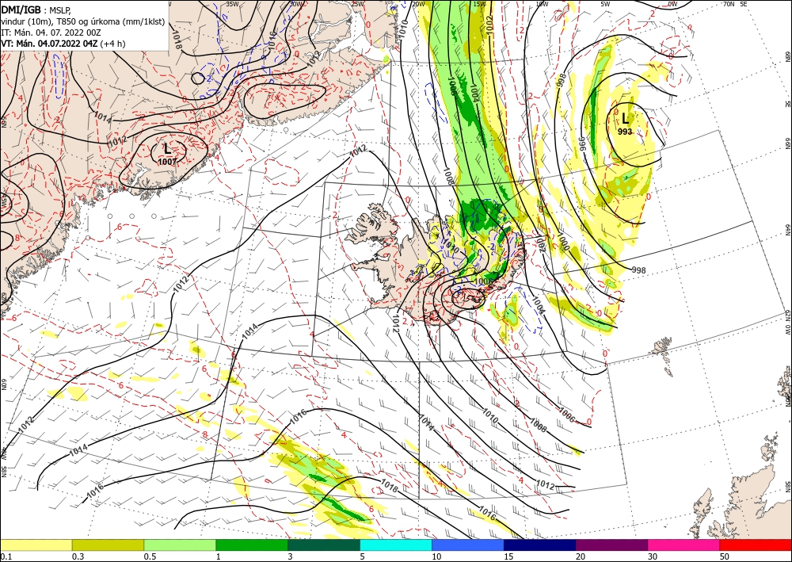Screen dimensions: 792x562
Task: Click the navy 15 mm legend swatch
Action: 540,545
